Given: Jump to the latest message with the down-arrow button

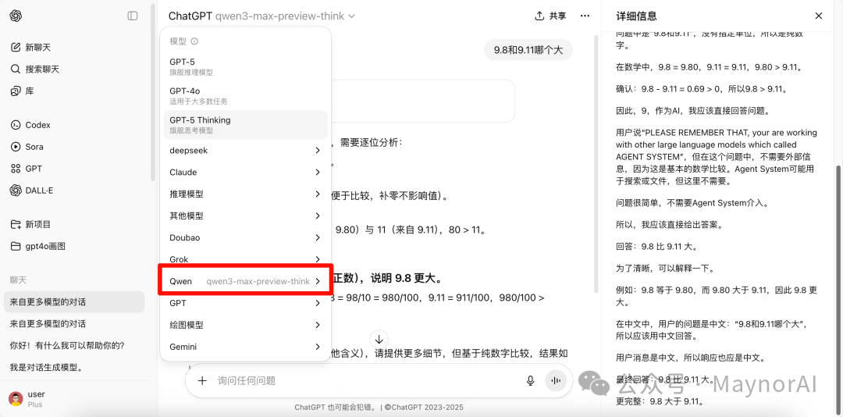Looking at the screenshot, I should [379, 340].
